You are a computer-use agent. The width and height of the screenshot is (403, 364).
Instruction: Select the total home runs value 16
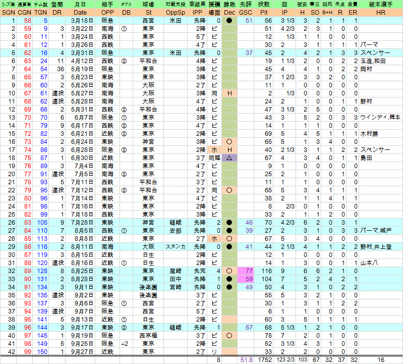click(381, 360)
